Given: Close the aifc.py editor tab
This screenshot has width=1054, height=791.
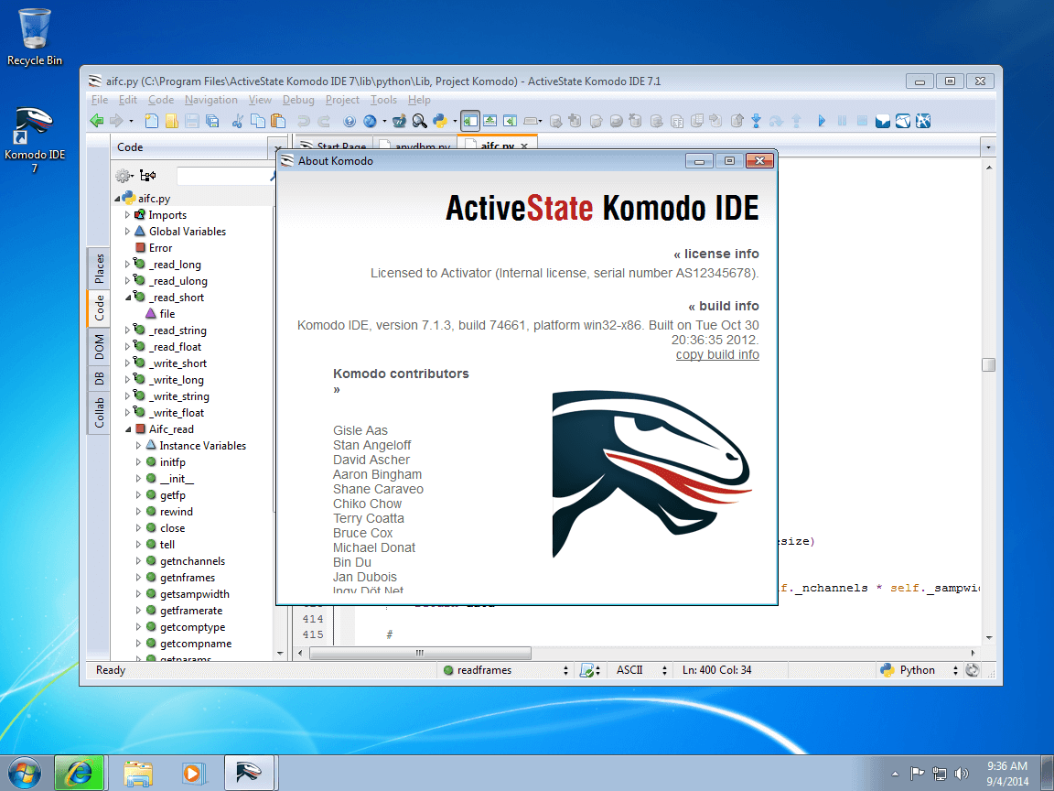Looking at the screenshot, I should coord(524,146).
